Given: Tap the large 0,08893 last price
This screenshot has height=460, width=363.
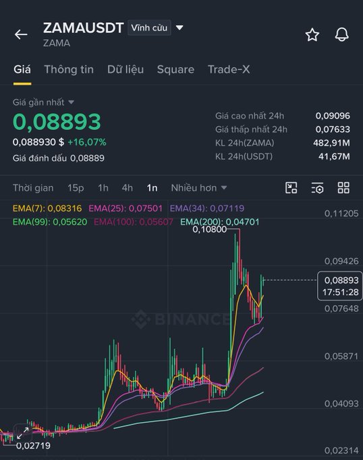Looking at the screenshot, I should point(57,122).
